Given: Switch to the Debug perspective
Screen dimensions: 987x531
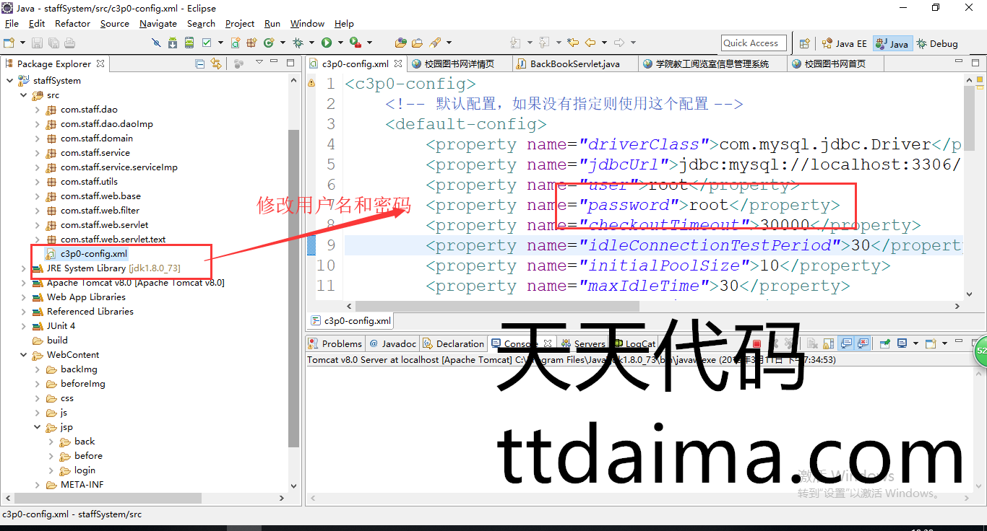Looking at the screenshot, I should tap(937, 43).
